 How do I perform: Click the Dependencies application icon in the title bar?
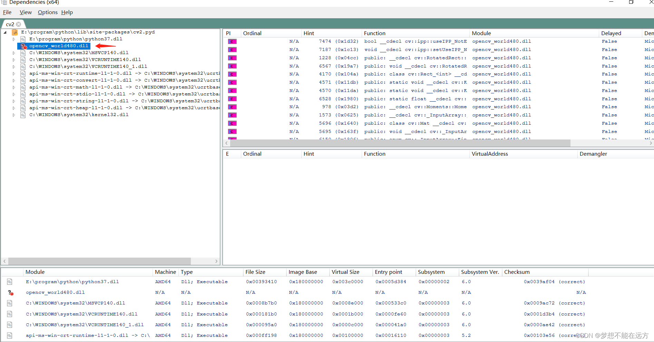[x=4, y=2]
